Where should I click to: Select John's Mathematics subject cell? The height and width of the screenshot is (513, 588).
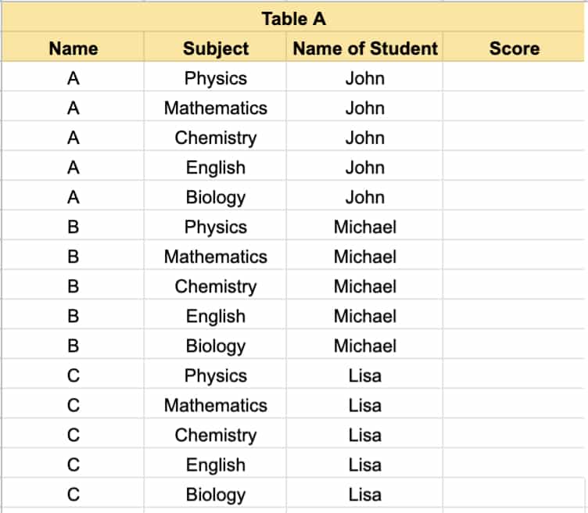point(215,106)
